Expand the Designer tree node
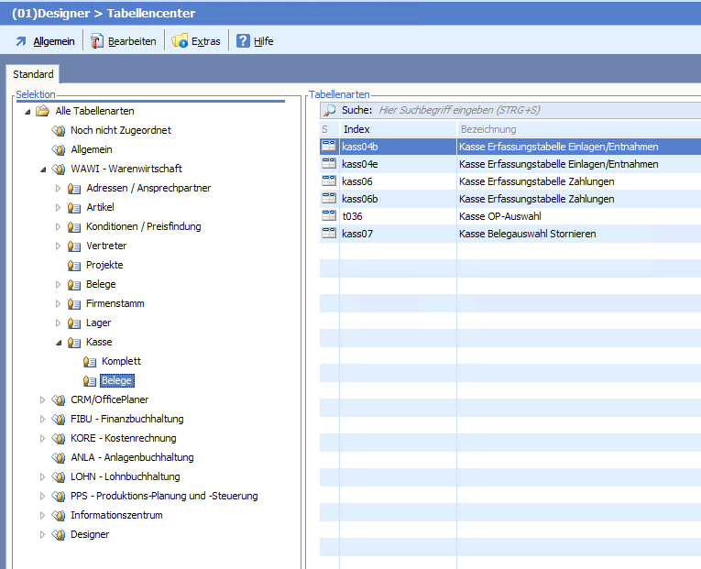 (42, 534)
